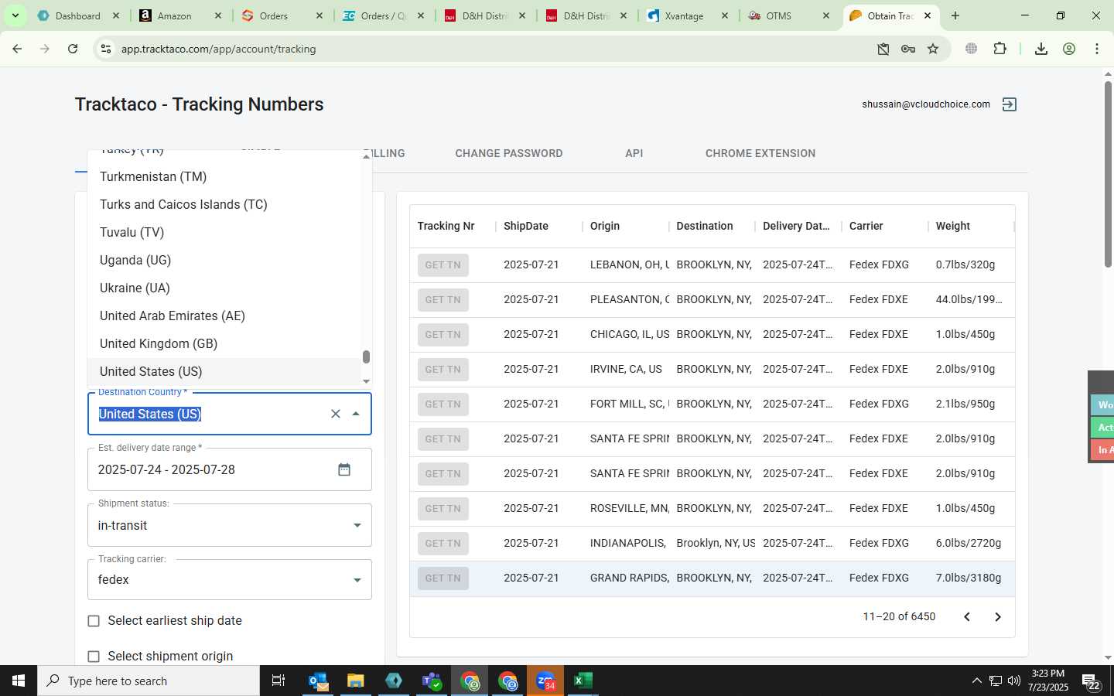Viewport: 1114px width, 696px height.
Task: Enable Select shipment origin checkbox
Action: 94,657
